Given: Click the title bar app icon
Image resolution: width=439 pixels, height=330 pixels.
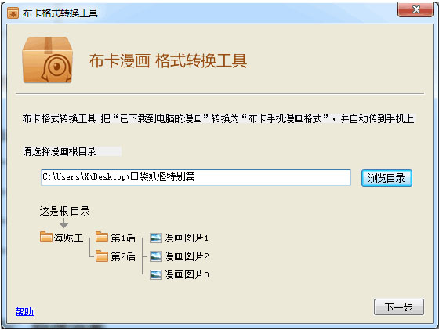Looking at the screenshot, I should click(13, 13).
